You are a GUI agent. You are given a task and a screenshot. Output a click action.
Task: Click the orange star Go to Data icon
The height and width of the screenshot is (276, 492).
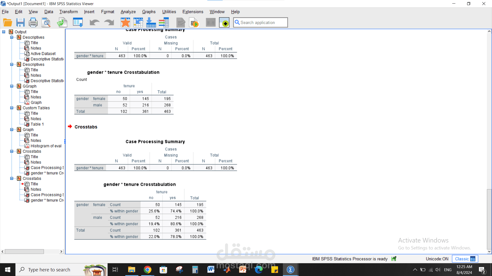coord(125,22)
